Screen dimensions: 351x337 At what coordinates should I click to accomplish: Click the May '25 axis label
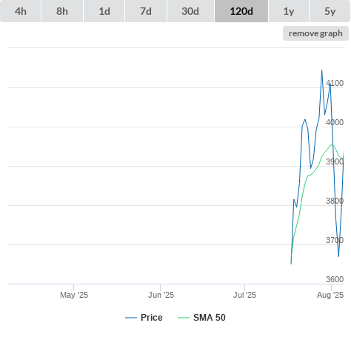(x=74, y=295)
